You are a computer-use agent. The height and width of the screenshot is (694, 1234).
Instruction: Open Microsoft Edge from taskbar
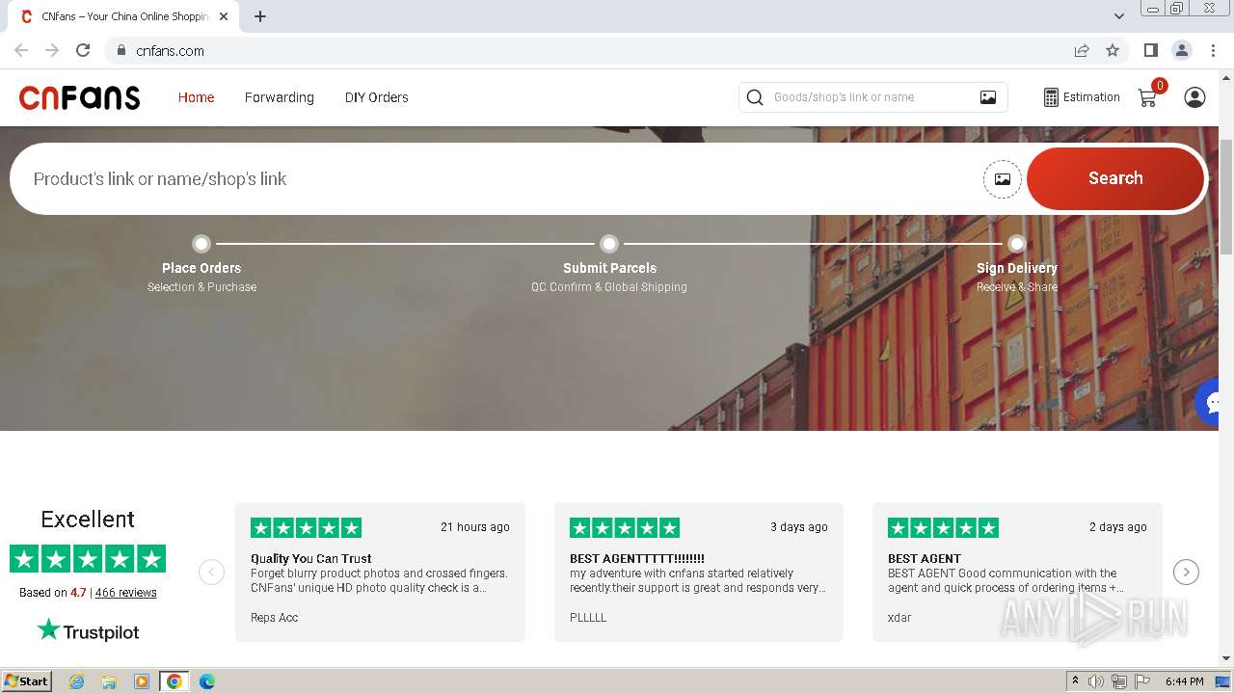[207, 681]
